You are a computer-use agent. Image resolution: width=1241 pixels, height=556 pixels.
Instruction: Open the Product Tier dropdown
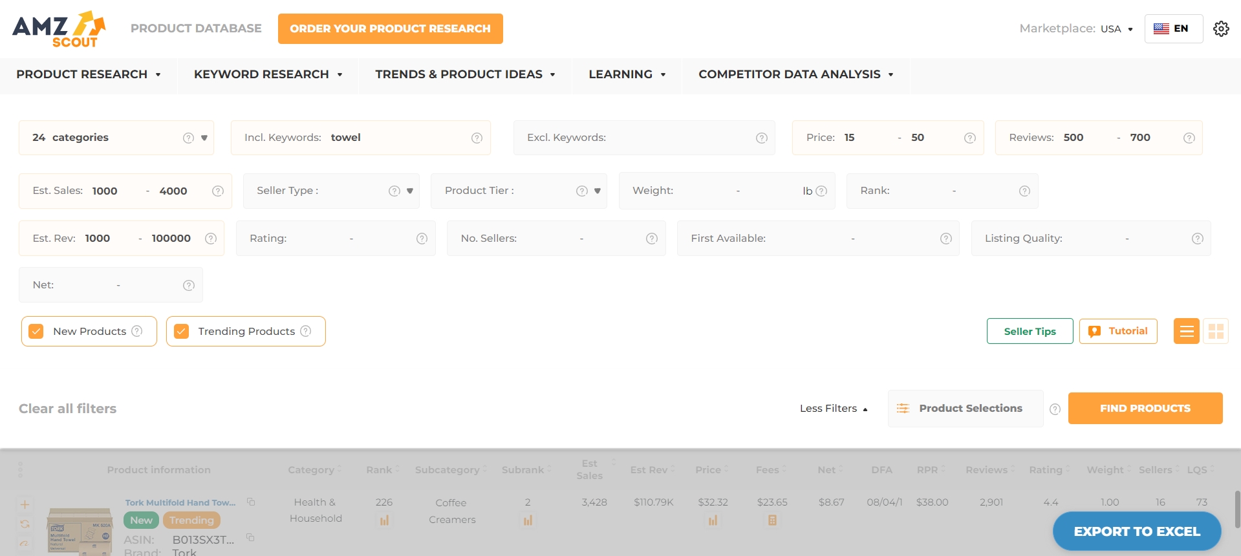coord(598,191)
